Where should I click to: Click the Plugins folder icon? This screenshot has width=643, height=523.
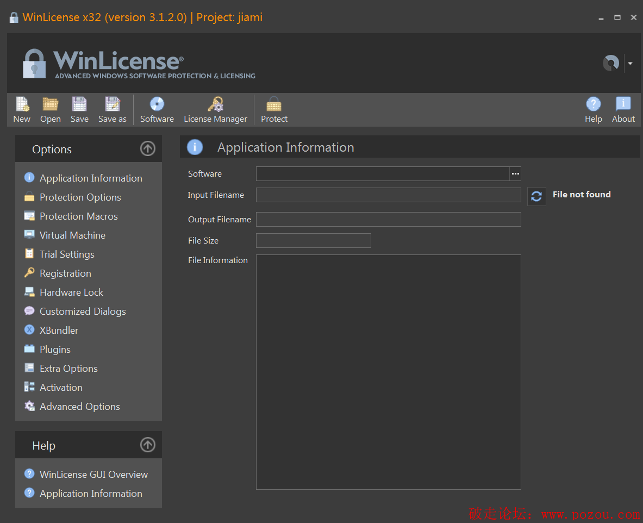pos(29,348)
